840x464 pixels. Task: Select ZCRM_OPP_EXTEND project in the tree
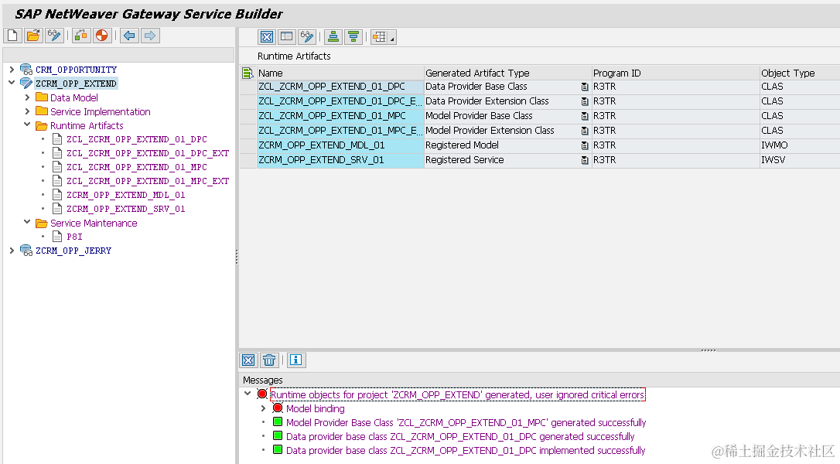pyautogui.click(x=76, y=84)
